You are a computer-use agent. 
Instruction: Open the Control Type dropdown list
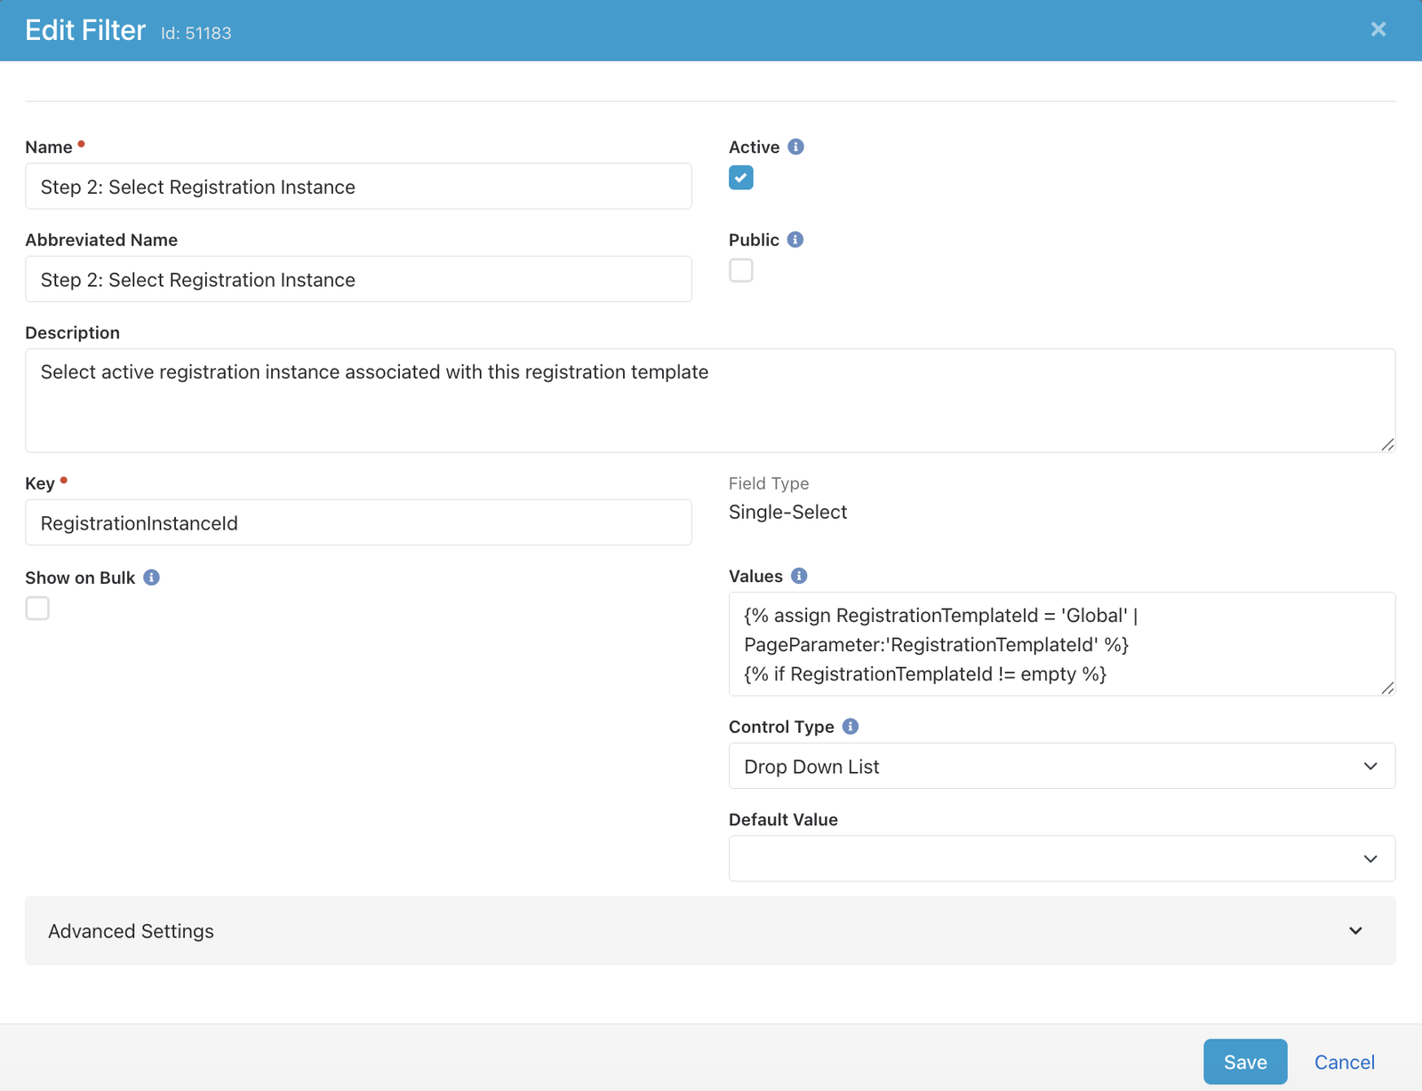click(x=1061, y=766)
